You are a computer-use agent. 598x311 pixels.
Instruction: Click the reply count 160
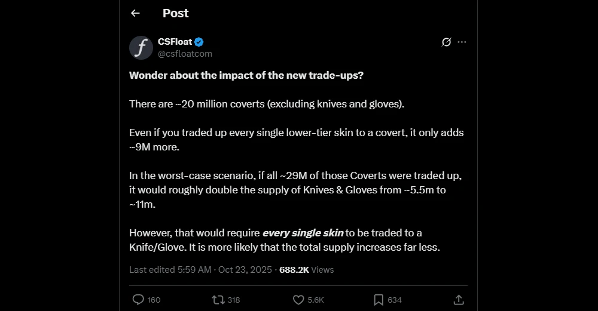[x=154, y=300]
